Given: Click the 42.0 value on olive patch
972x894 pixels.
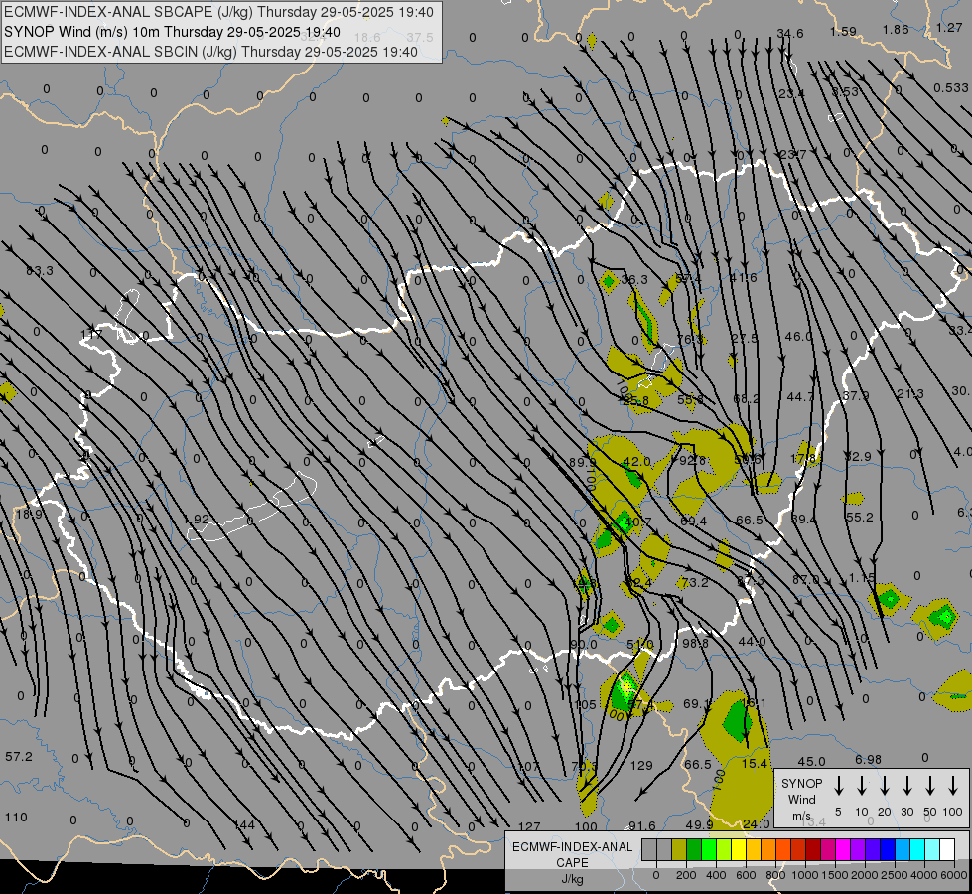Looking at the screenshot, I should (x=636, y=461).
